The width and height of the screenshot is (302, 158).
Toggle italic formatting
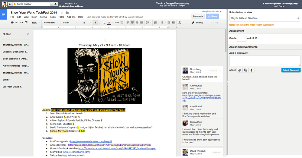coord(100,23)
